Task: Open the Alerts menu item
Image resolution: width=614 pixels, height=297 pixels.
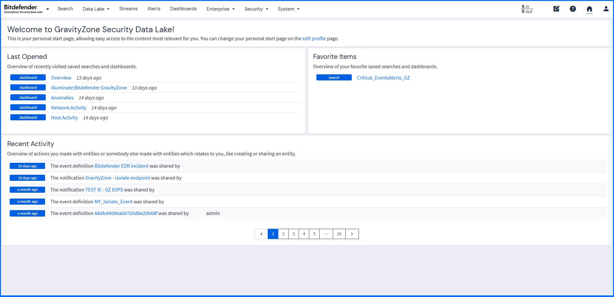Action: [154, 9]
